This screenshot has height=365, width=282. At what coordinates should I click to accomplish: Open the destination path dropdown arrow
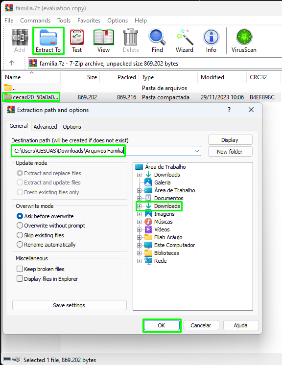click(x=197, y=151)
